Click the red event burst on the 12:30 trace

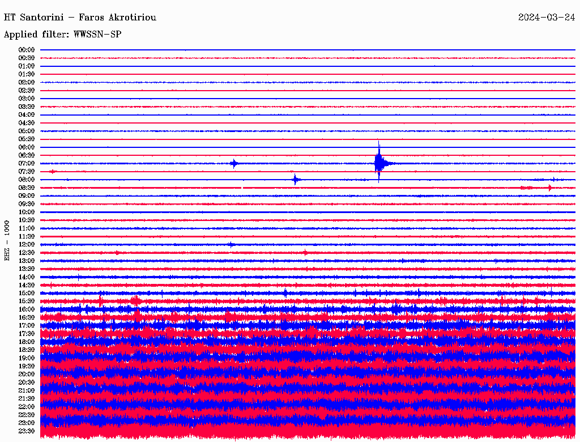point(305,253)
